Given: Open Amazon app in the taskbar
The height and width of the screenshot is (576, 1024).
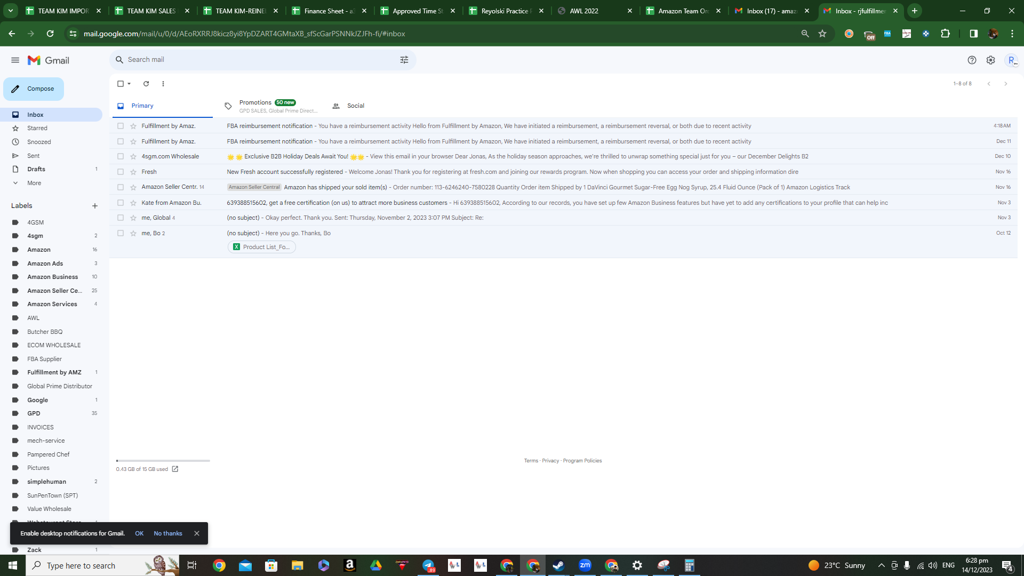Looking at the screenshot, I should (350, 565).
